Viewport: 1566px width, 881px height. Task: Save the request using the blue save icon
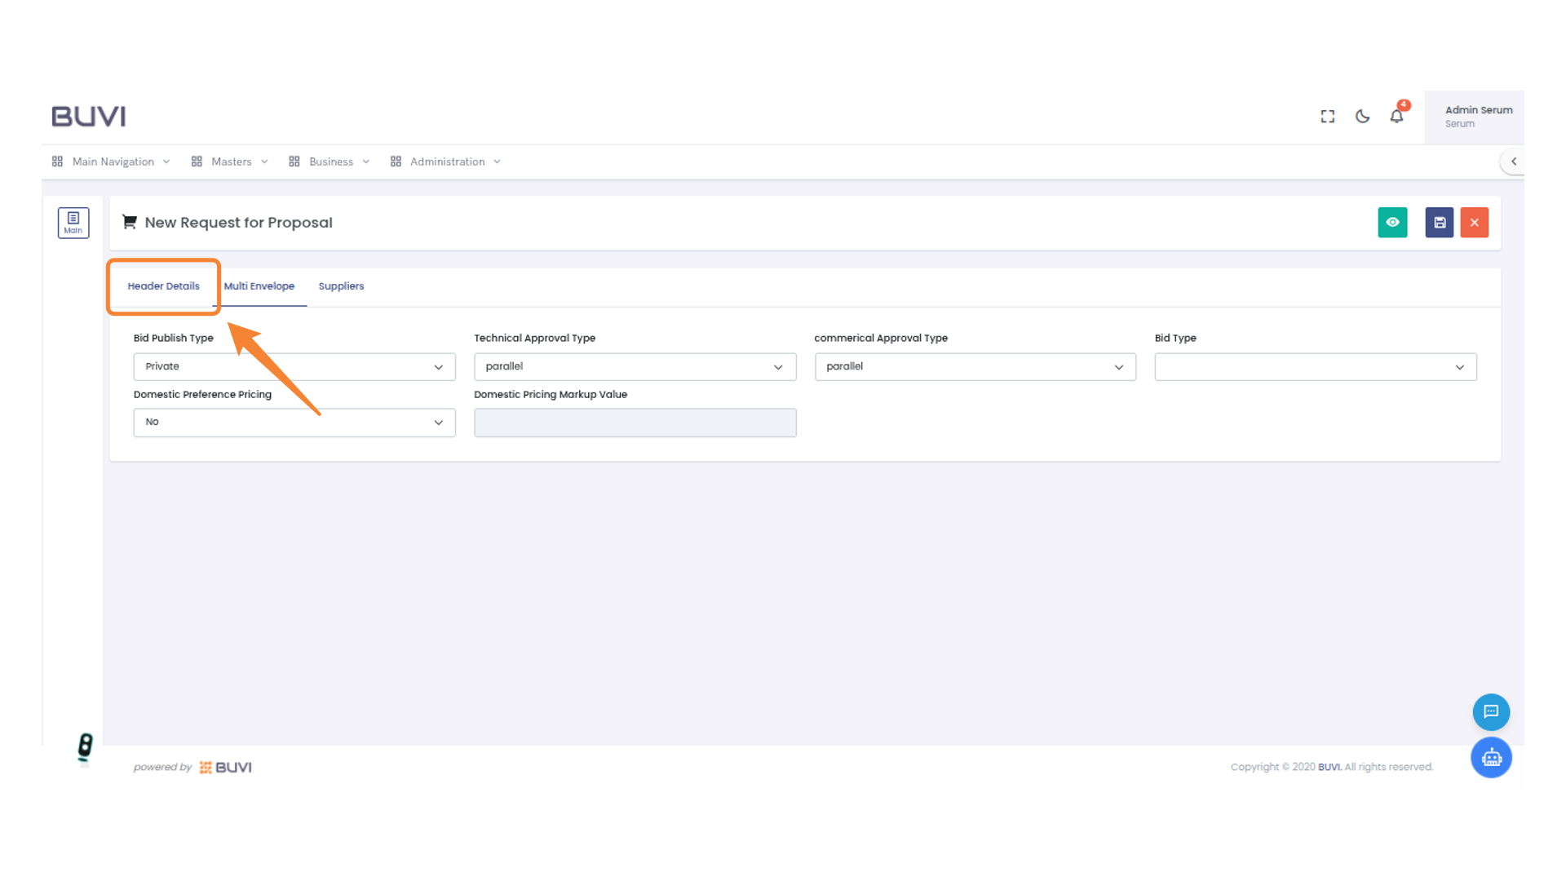(x=1439, y=222)
